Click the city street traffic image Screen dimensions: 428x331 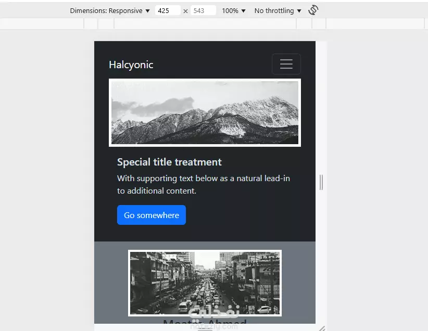pos(205,283)
